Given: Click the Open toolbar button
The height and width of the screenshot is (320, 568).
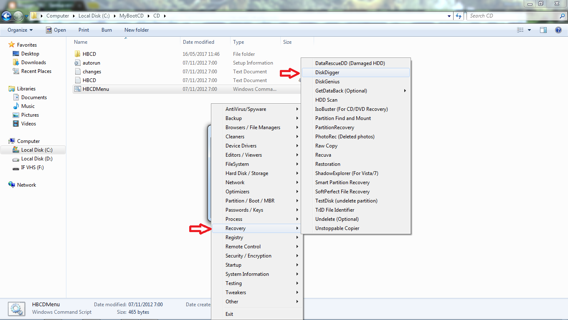Looking at the screenshot, I should click(56, 30).
